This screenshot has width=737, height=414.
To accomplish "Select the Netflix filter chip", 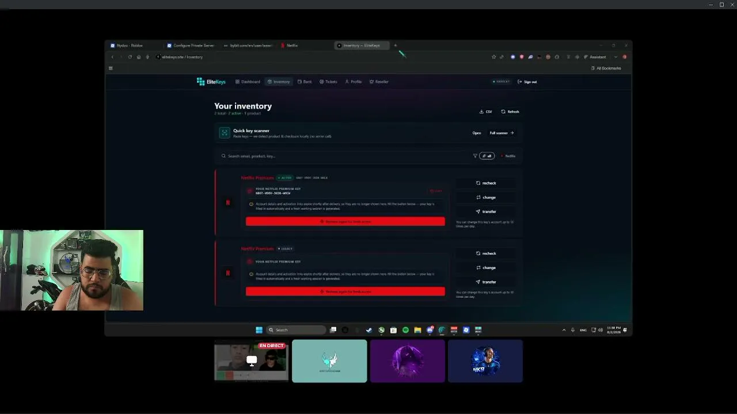I will (508, 156).
